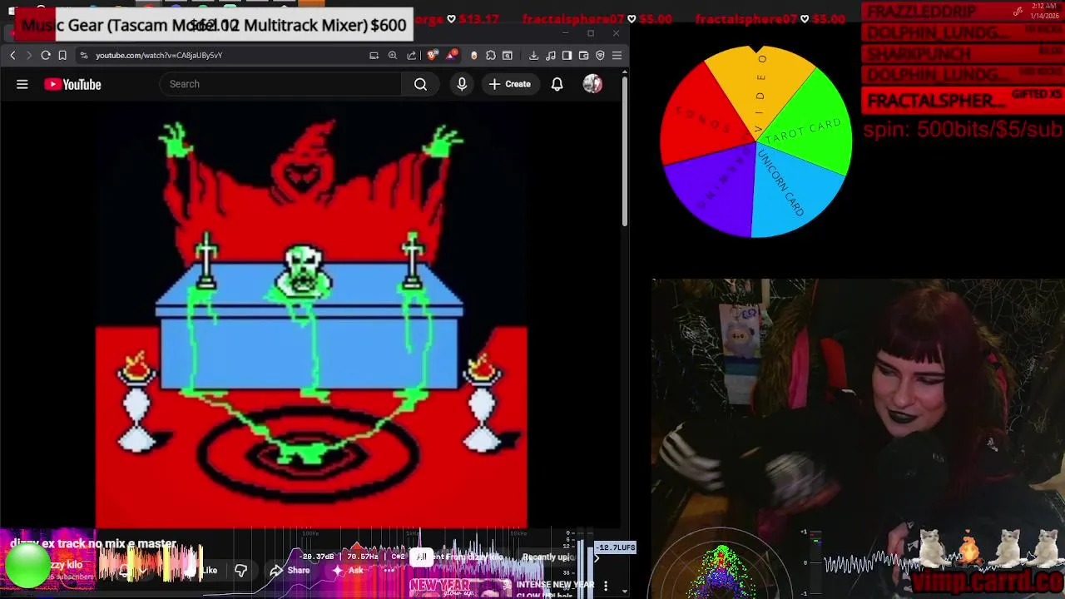This screenshot has width=1065, height=599.
Task: Open the Brave Rewards triangle icon
Action: [x=452, y=55]
